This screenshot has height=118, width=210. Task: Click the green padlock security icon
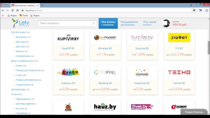[23, 10]
